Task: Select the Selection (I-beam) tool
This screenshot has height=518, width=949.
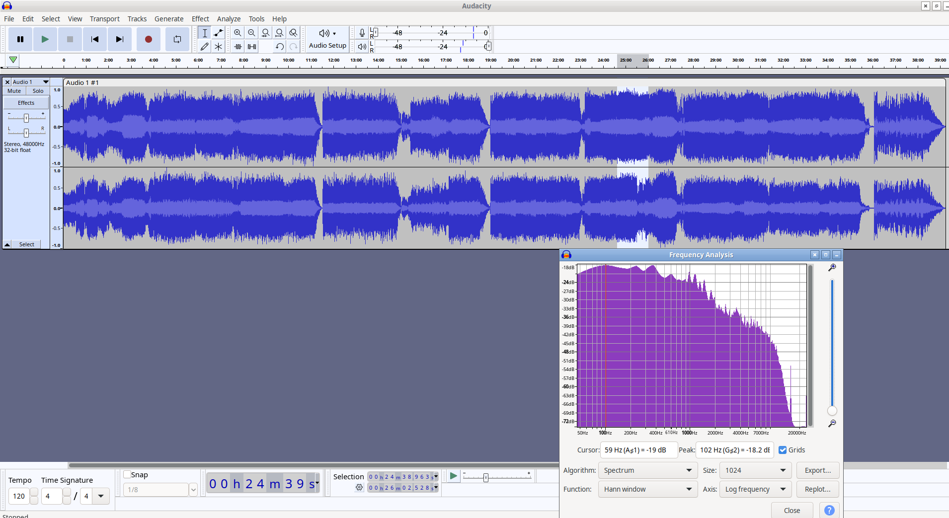Action: [204, 33]
